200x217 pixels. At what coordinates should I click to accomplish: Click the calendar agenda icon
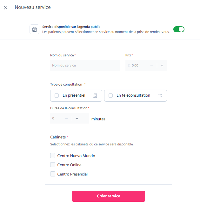pos(34,29)
